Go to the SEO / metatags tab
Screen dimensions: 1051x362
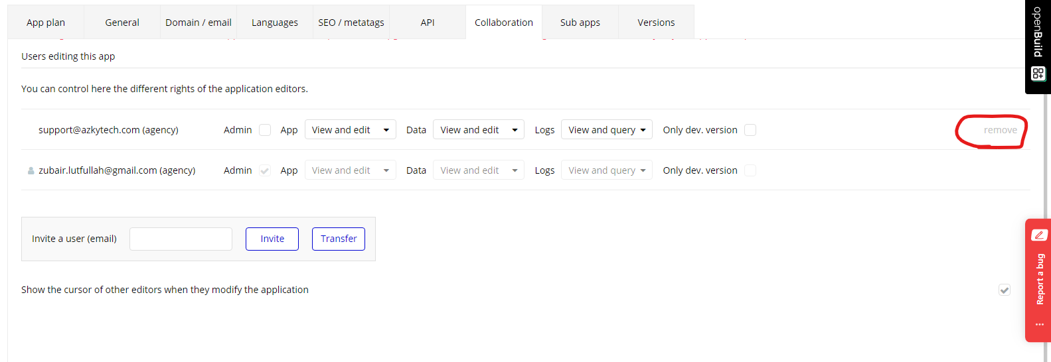[351, 23]
